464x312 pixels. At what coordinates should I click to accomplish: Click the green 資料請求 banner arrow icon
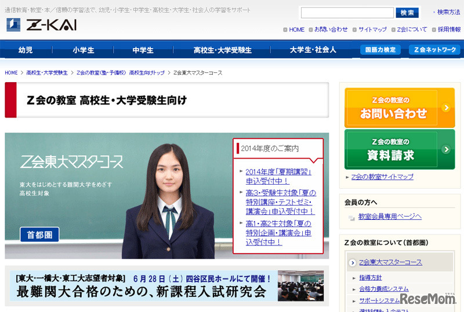click(x=445, y=149)
